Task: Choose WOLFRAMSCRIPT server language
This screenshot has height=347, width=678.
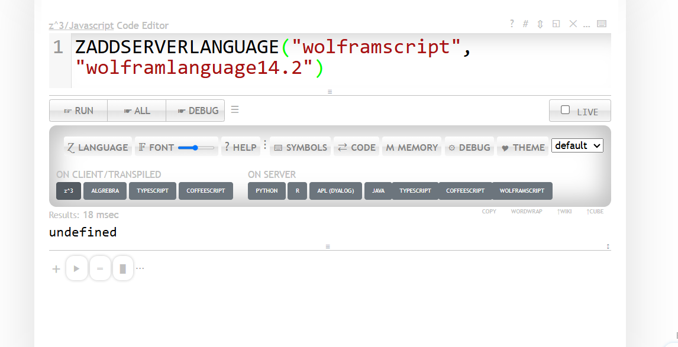Action: (522, 191)
